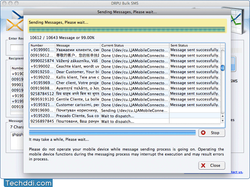Click message 'Dear Customer, Your bi'
The width and height of the screenshot is (250, 187).
(78, 72)
